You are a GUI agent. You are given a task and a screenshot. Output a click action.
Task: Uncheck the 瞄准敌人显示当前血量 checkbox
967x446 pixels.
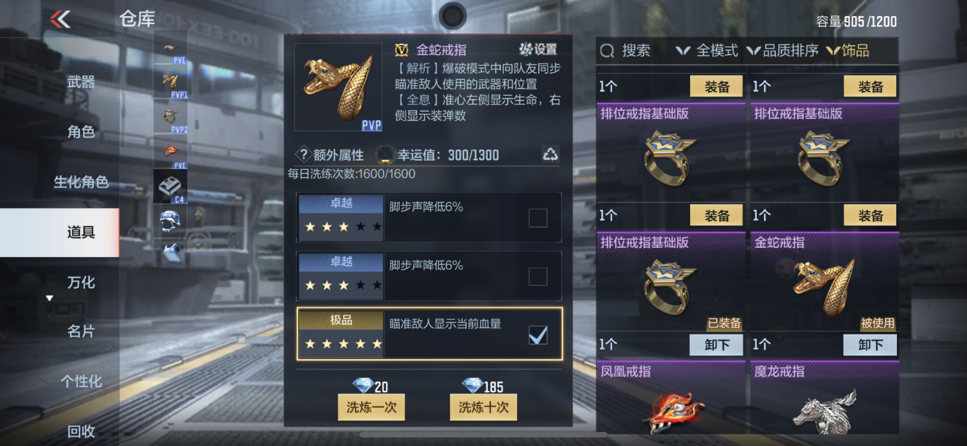click(x=538, y=335)
